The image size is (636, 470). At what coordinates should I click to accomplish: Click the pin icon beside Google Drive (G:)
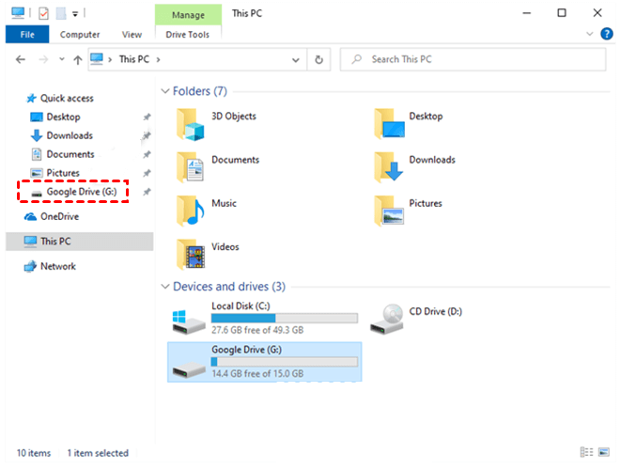pyautogui.click(x=147, y=192)
